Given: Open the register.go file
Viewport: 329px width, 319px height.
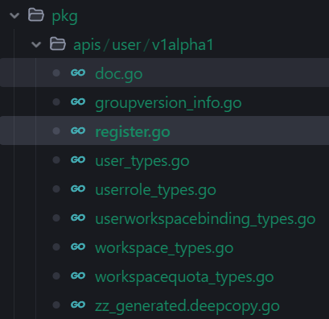Looking at the screenshot, I should [133, 132].
